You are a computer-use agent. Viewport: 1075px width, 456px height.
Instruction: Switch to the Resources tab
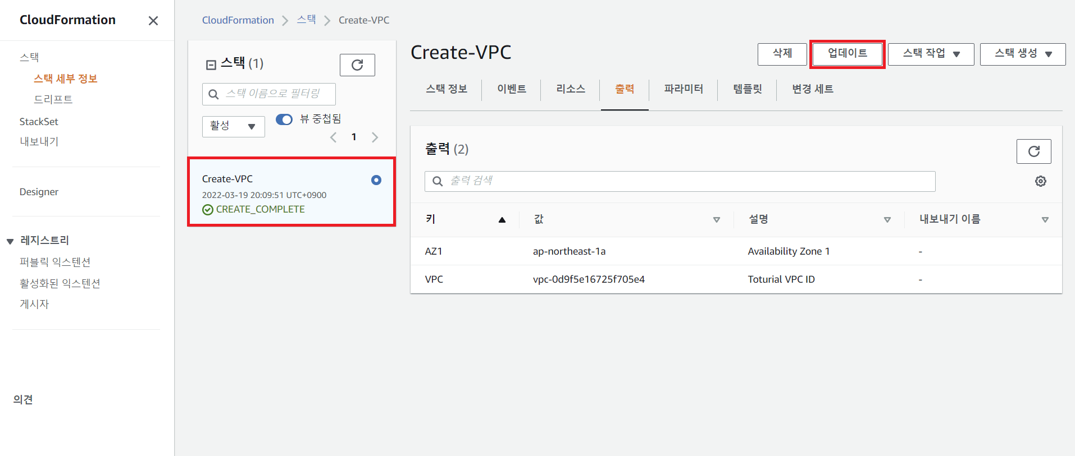571,89
